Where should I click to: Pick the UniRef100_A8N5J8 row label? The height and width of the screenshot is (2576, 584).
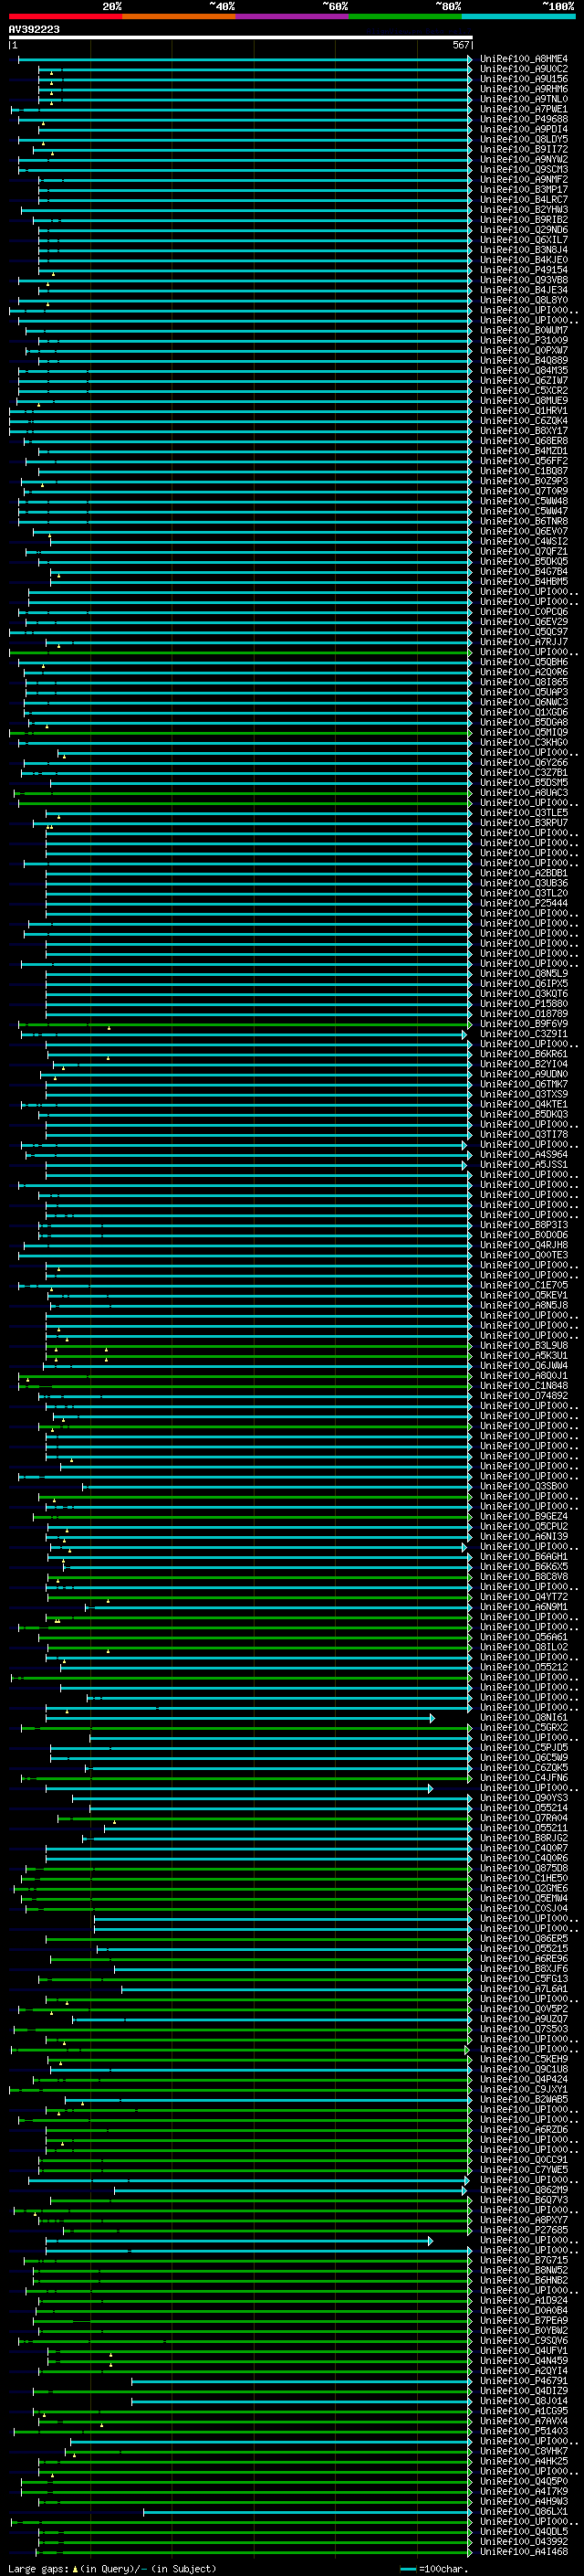tap(524, 1305)
